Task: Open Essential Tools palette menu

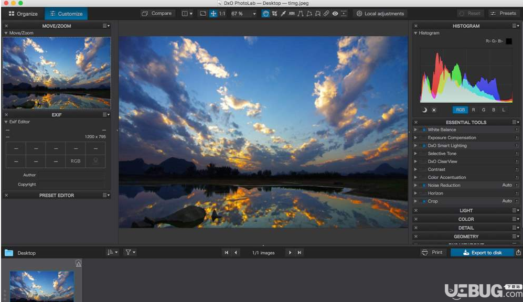Action: pyautogui.click(x=516, y=122)
